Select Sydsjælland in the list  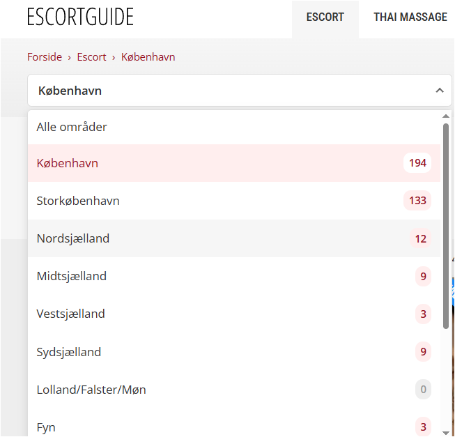tap(234, 352)
